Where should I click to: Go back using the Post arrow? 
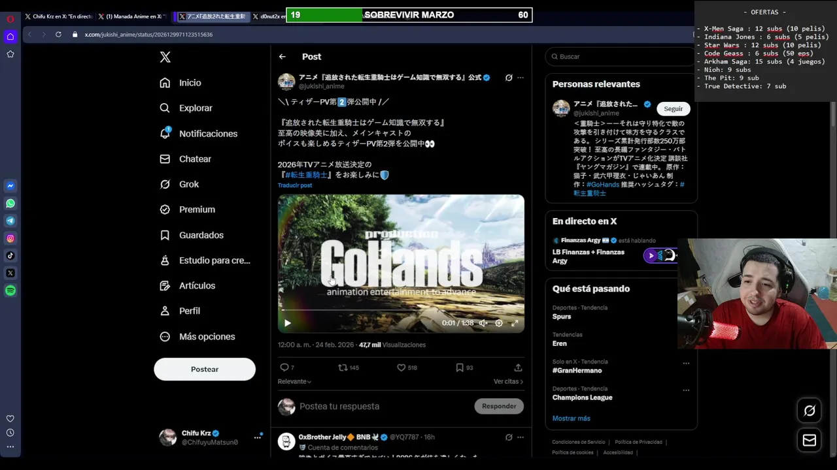click(282, 57)
